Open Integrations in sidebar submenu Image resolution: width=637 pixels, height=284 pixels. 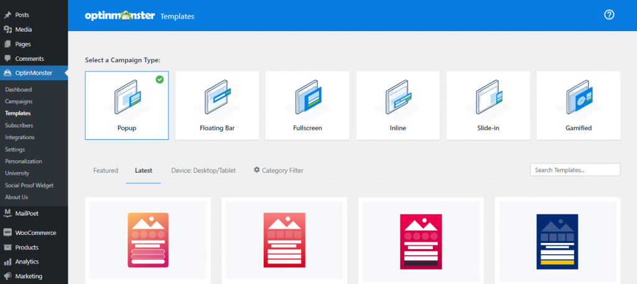(x=20, y=137)
